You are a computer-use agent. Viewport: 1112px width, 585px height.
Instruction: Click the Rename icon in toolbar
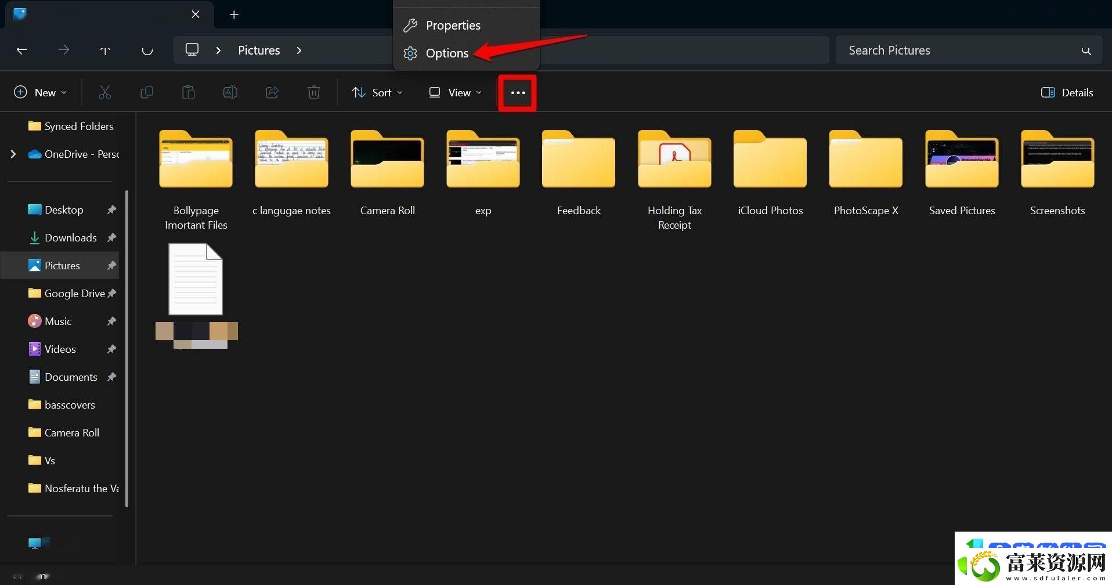[x=230, y=92]
